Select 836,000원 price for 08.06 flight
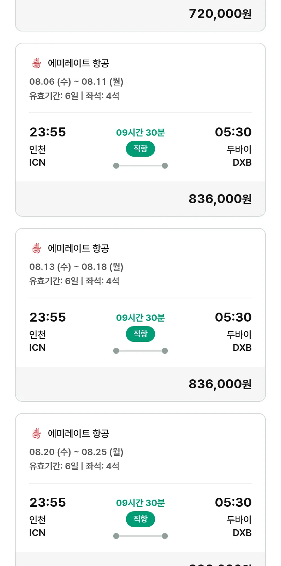 point(220,199)
